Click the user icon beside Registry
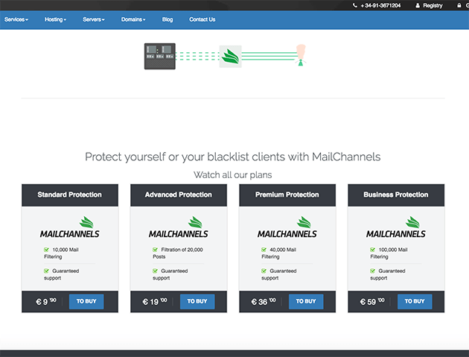The height and width of the screenshot is (357, 469). pyautogui.click(x=418, y=5)
